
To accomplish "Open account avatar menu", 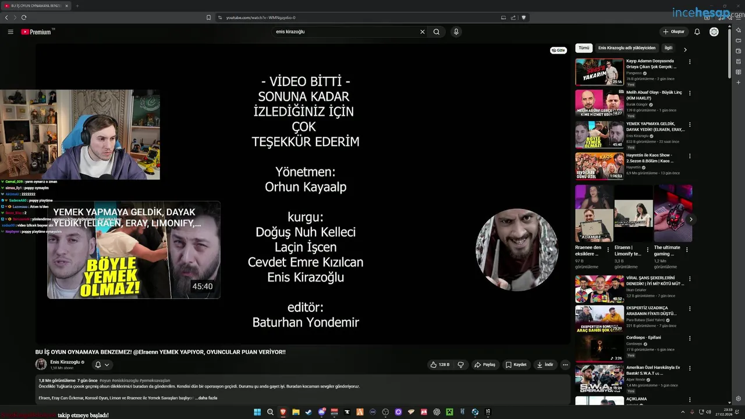I will click(x=714, y=32).
